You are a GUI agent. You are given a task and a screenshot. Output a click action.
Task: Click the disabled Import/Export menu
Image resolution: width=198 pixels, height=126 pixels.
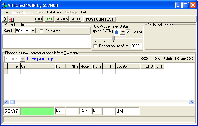point(22,12)
